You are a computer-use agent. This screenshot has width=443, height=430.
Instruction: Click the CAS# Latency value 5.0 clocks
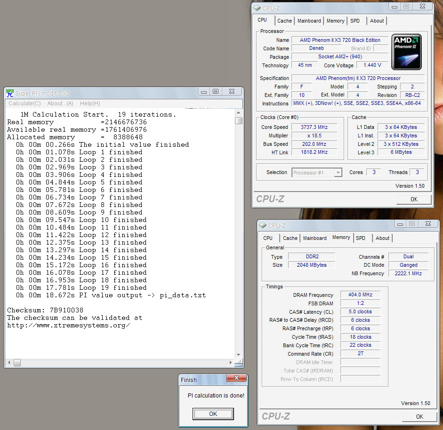pyautogui.click(x=360, y=312)
